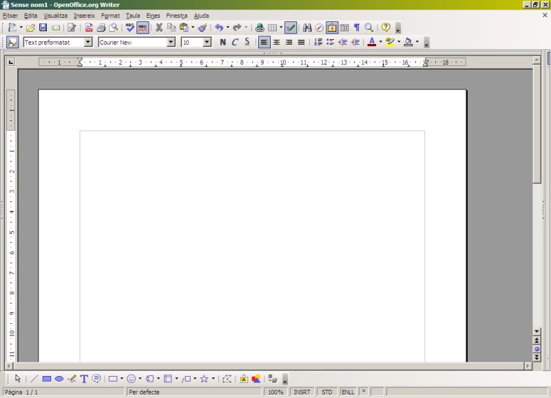The image size is (551, 398).
Task: Click the STD selection mode indicator
Action: tap(326, 392)
